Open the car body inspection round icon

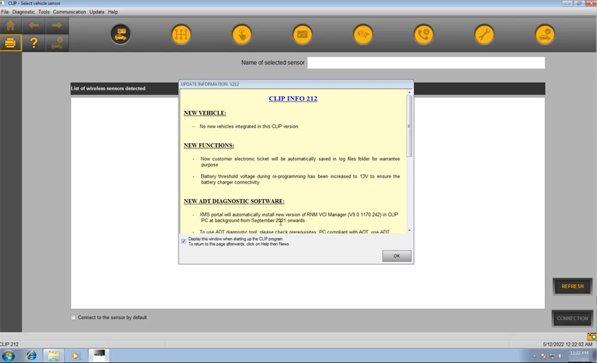coord(363,34)
